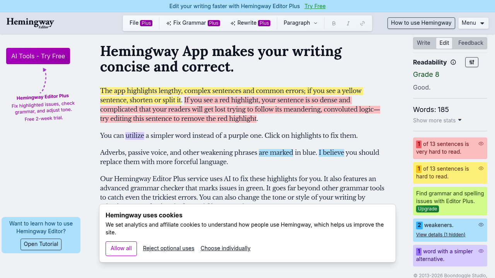
Task: Click the Italic formatting icon
Action: pos(348,23)
